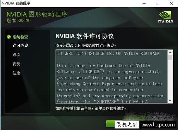The width and height of the screenshot is (178, 130).
Task: Click the 版本 368.39 version text
Action: (19, 21)
